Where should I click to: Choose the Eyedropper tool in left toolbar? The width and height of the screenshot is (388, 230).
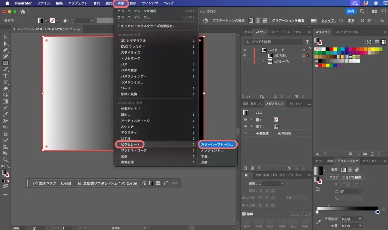click(5, 114)
